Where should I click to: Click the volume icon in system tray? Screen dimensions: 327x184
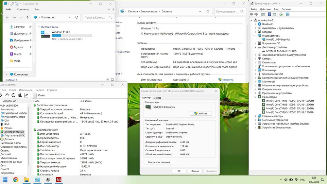coord(286,180)
